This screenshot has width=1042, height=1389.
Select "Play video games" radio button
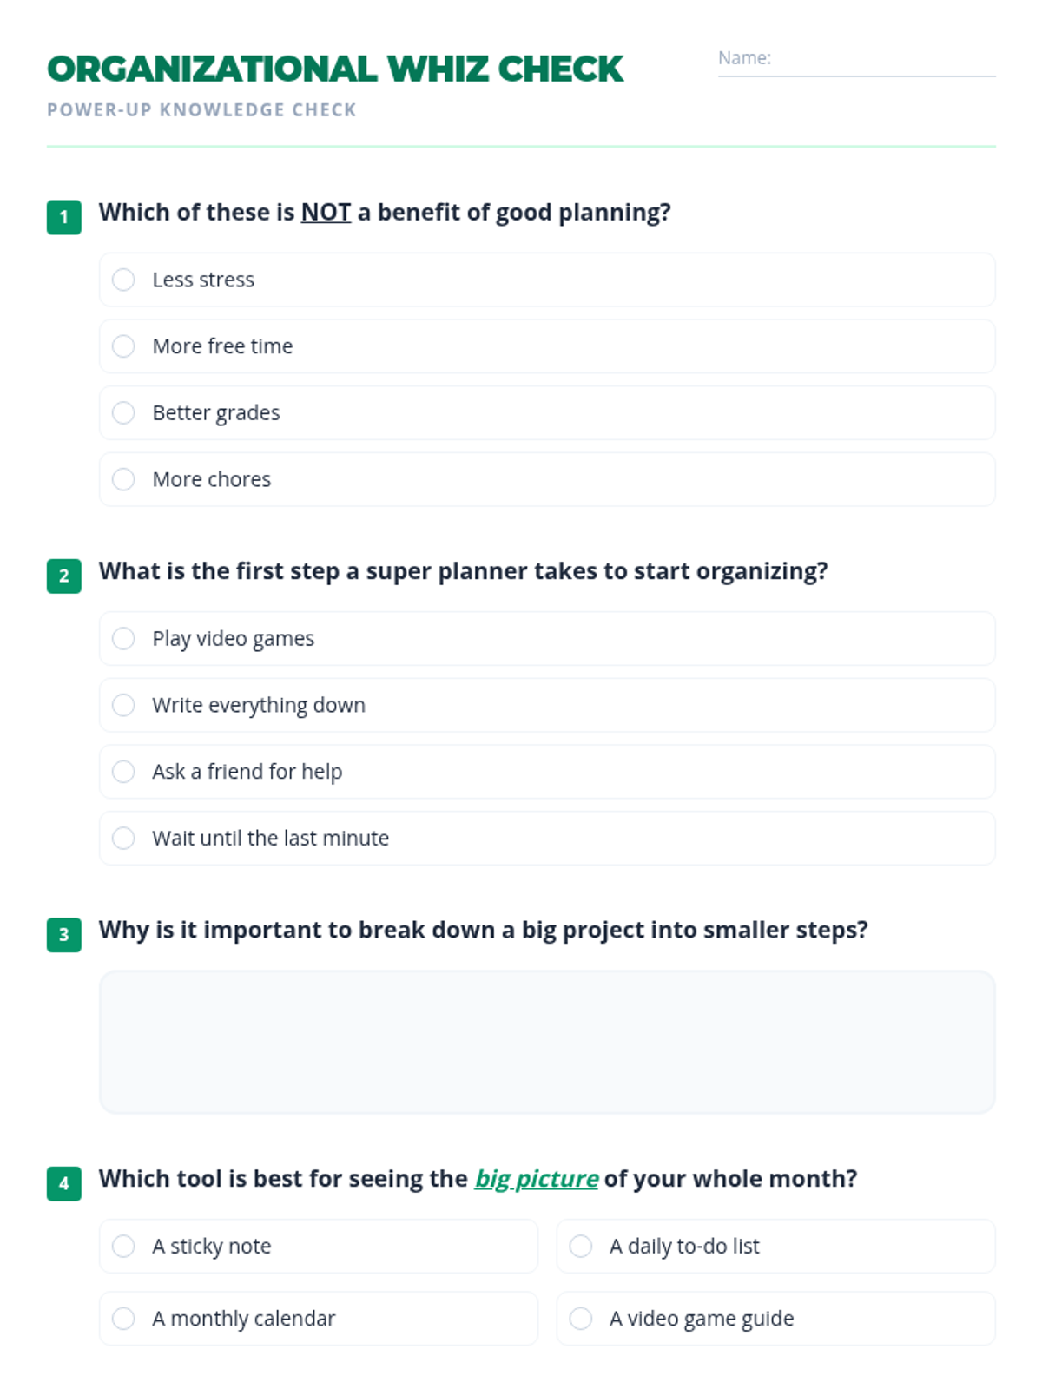(x=124, y=639)
